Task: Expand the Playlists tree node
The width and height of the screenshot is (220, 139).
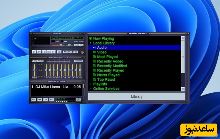Action: click(x=90, y=84)
